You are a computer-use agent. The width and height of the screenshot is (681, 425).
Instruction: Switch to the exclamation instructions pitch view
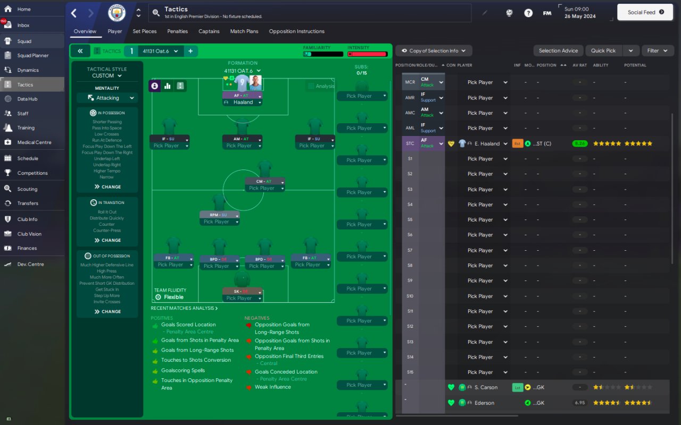180,86
